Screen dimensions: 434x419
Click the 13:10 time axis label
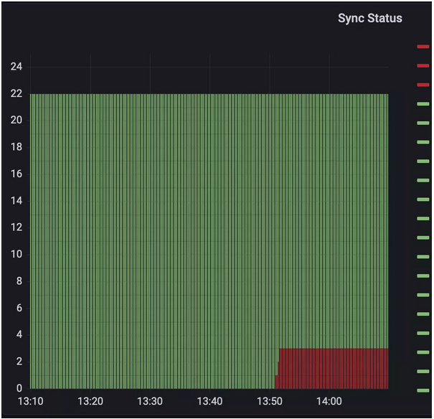tap(30, 402)
